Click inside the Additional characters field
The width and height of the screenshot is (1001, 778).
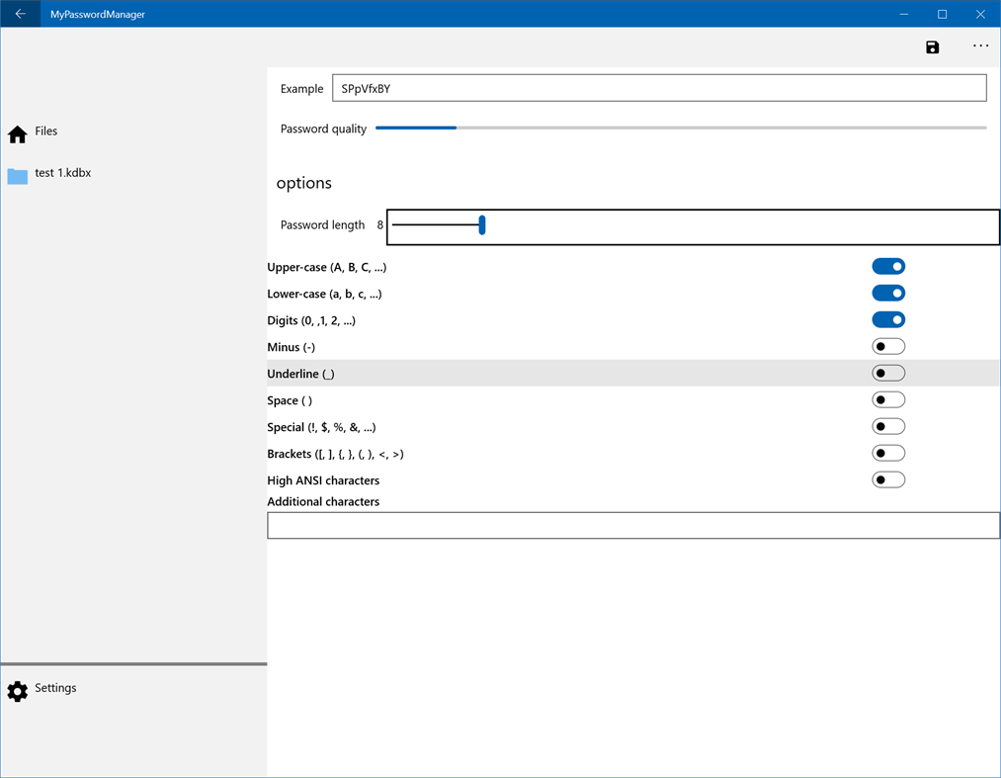pyautogui.click(x=632, y=525)
